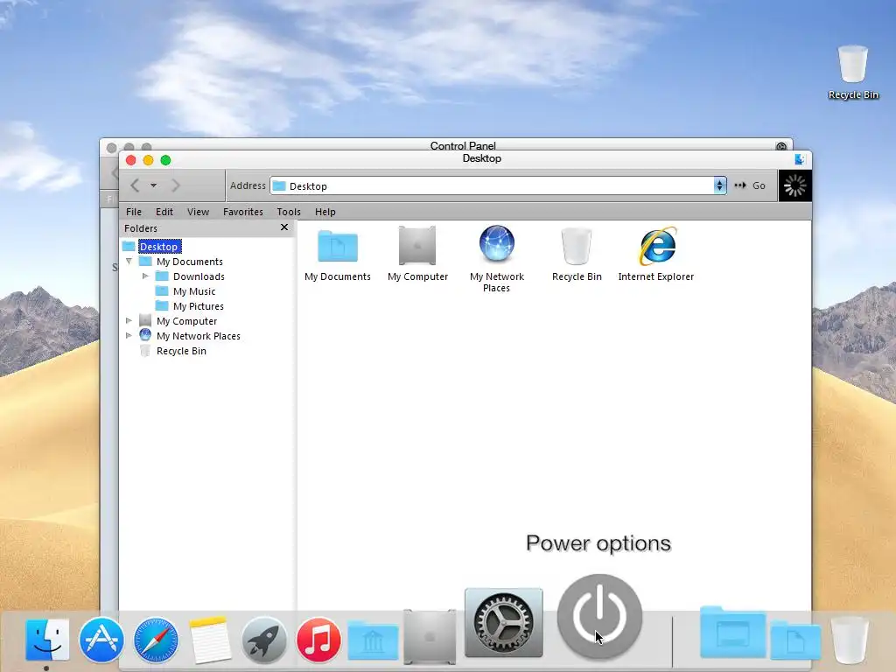Go back using the back arrow
Viewport: 896px width, 672px height.
[135, 185]
